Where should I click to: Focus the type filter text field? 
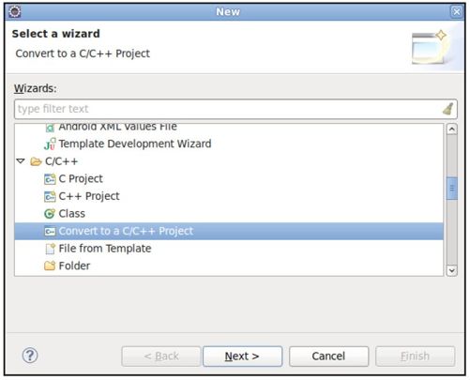pyautogui.click(x=228, y=109)
